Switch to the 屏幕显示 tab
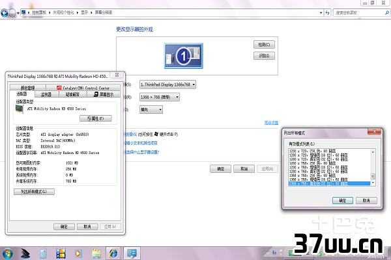 point(104,94)
